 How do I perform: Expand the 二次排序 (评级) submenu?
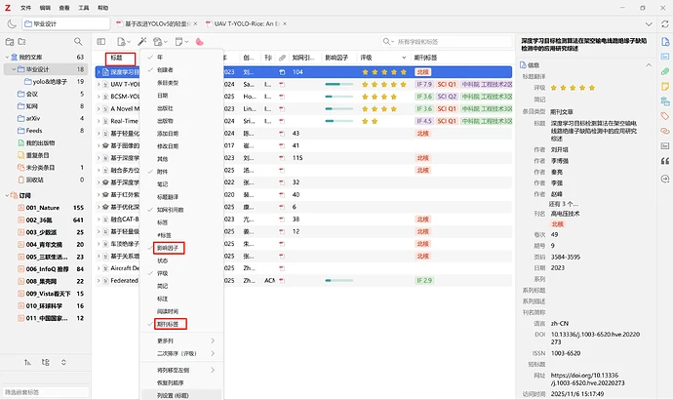click(x=181, y=353)
